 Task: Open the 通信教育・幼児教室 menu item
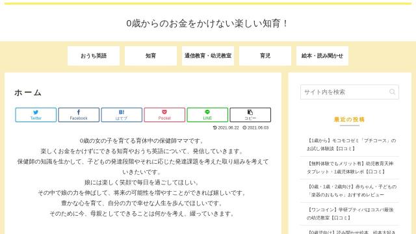(208, 56)
